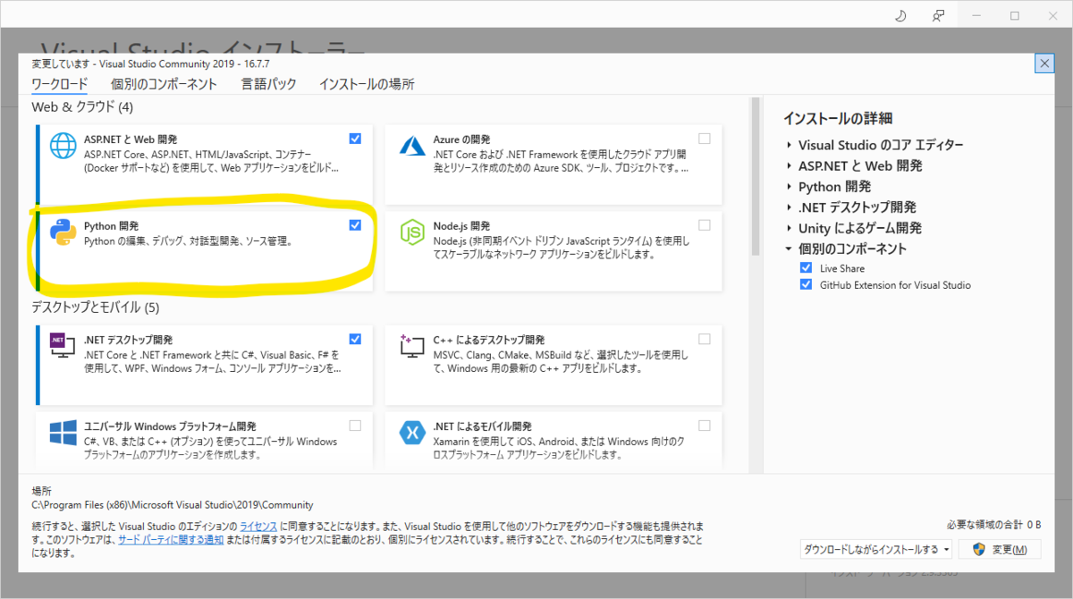Expand Visual Studio のコア エディター details
This screenshot has height=599, width=1073.
coord(789,145)
